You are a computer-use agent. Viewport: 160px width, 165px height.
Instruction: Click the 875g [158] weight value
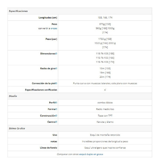105,24
